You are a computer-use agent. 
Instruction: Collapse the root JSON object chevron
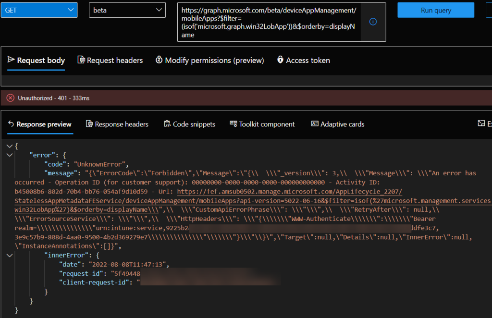pyautogui.click(x=10, y=146)
